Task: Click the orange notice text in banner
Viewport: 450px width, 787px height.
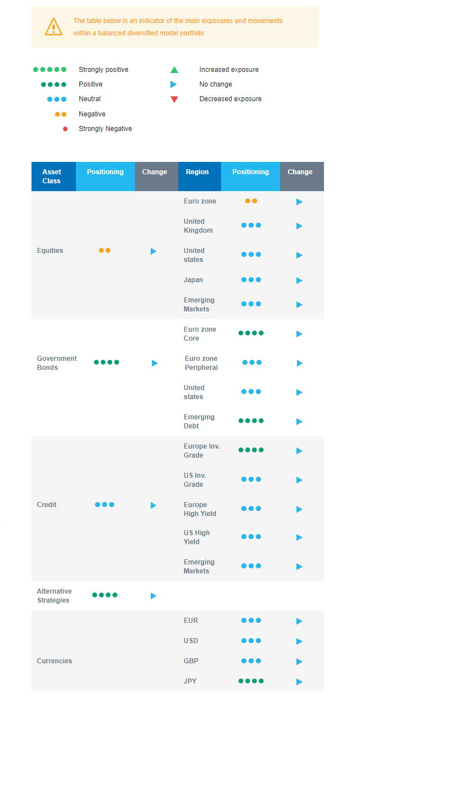Action: click(178, 27)
